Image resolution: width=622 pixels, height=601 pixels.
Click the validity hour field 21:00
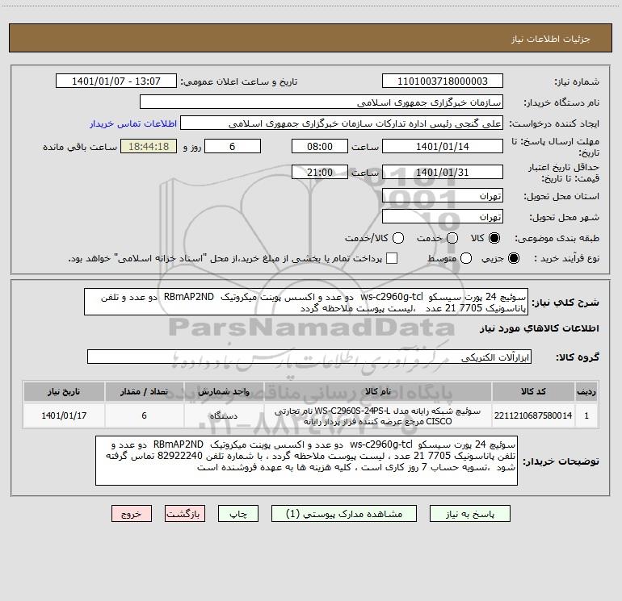(320, 173)
